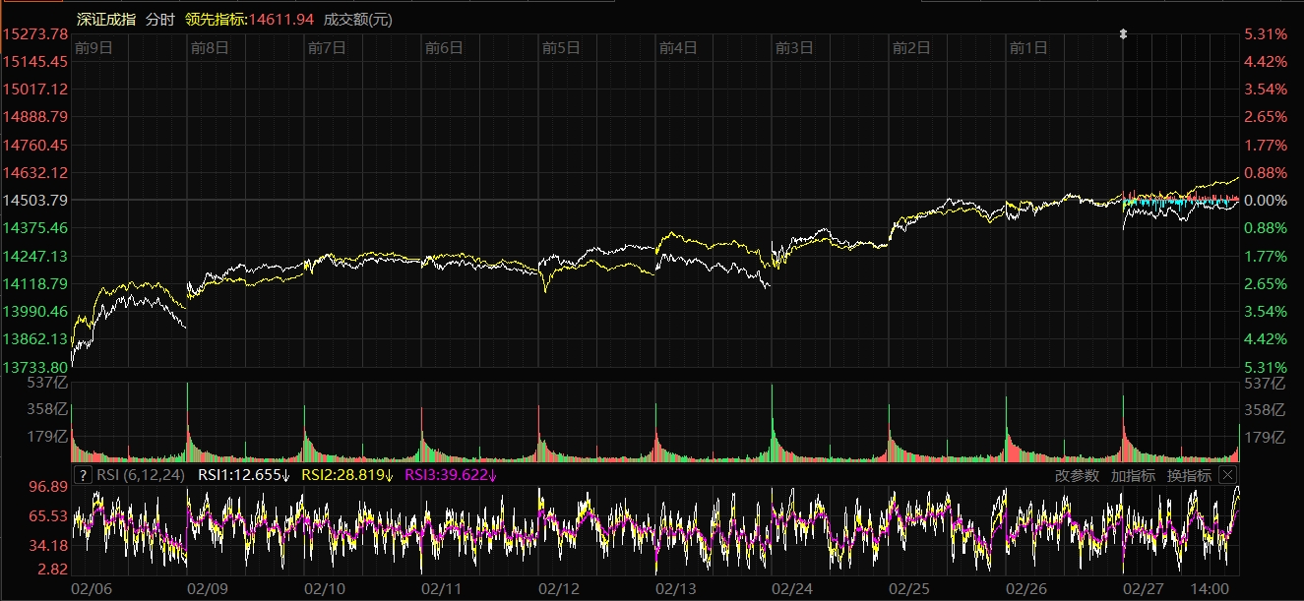This screenshot has width=1304, height=601.
Task: Open the RSI indicator help question mark
Action: pos(84,475)
